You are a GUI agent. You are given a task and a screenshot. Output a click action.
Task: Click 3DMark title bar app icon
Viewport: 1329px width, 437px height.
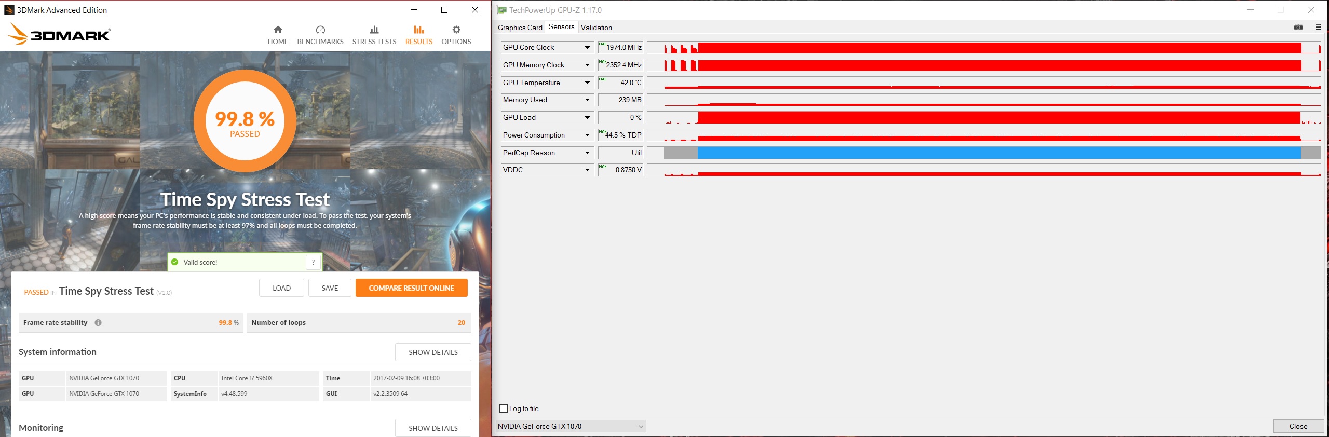click(9, 10)
